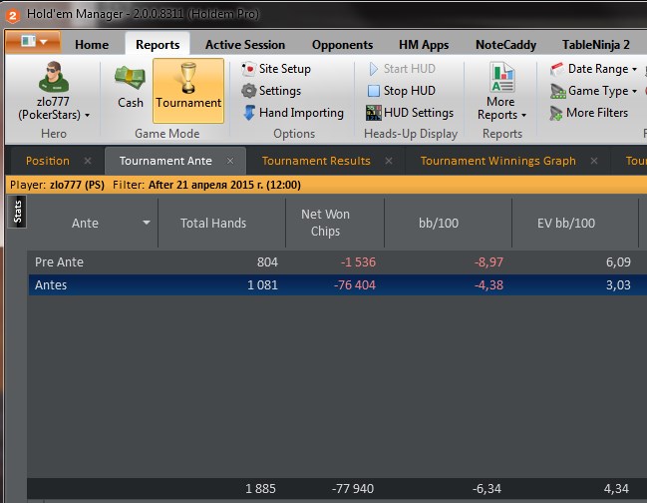Expand the More Reports dropdown arrow
Image resolution: width=647 pixels, height=503 pixels.
[523, 115]
